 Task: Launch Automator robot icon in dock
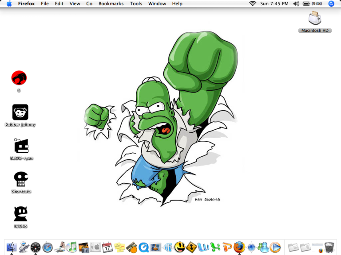coord(24,247)
